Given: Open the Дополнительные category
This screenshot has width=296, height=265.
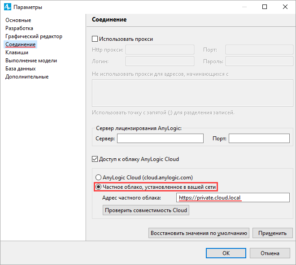Looking at the screenshot, I should click(x=27, y=77).
